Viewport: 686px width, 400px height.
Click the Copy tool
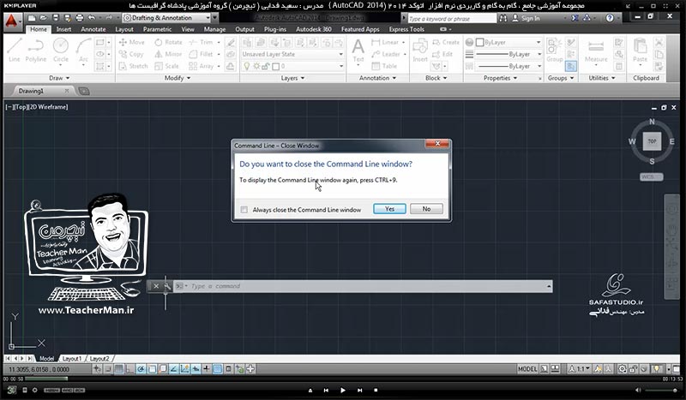click(131, 54)
